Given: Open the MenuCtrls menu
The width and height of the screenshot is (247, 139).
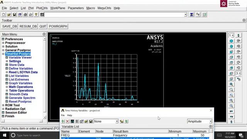Looking at the screenshot, I should coord(104,8).
